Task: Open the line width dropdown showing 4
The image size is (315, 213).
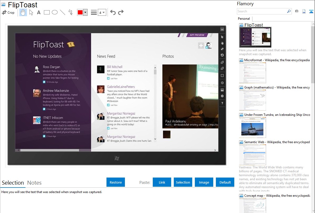Action: [102, 13]
